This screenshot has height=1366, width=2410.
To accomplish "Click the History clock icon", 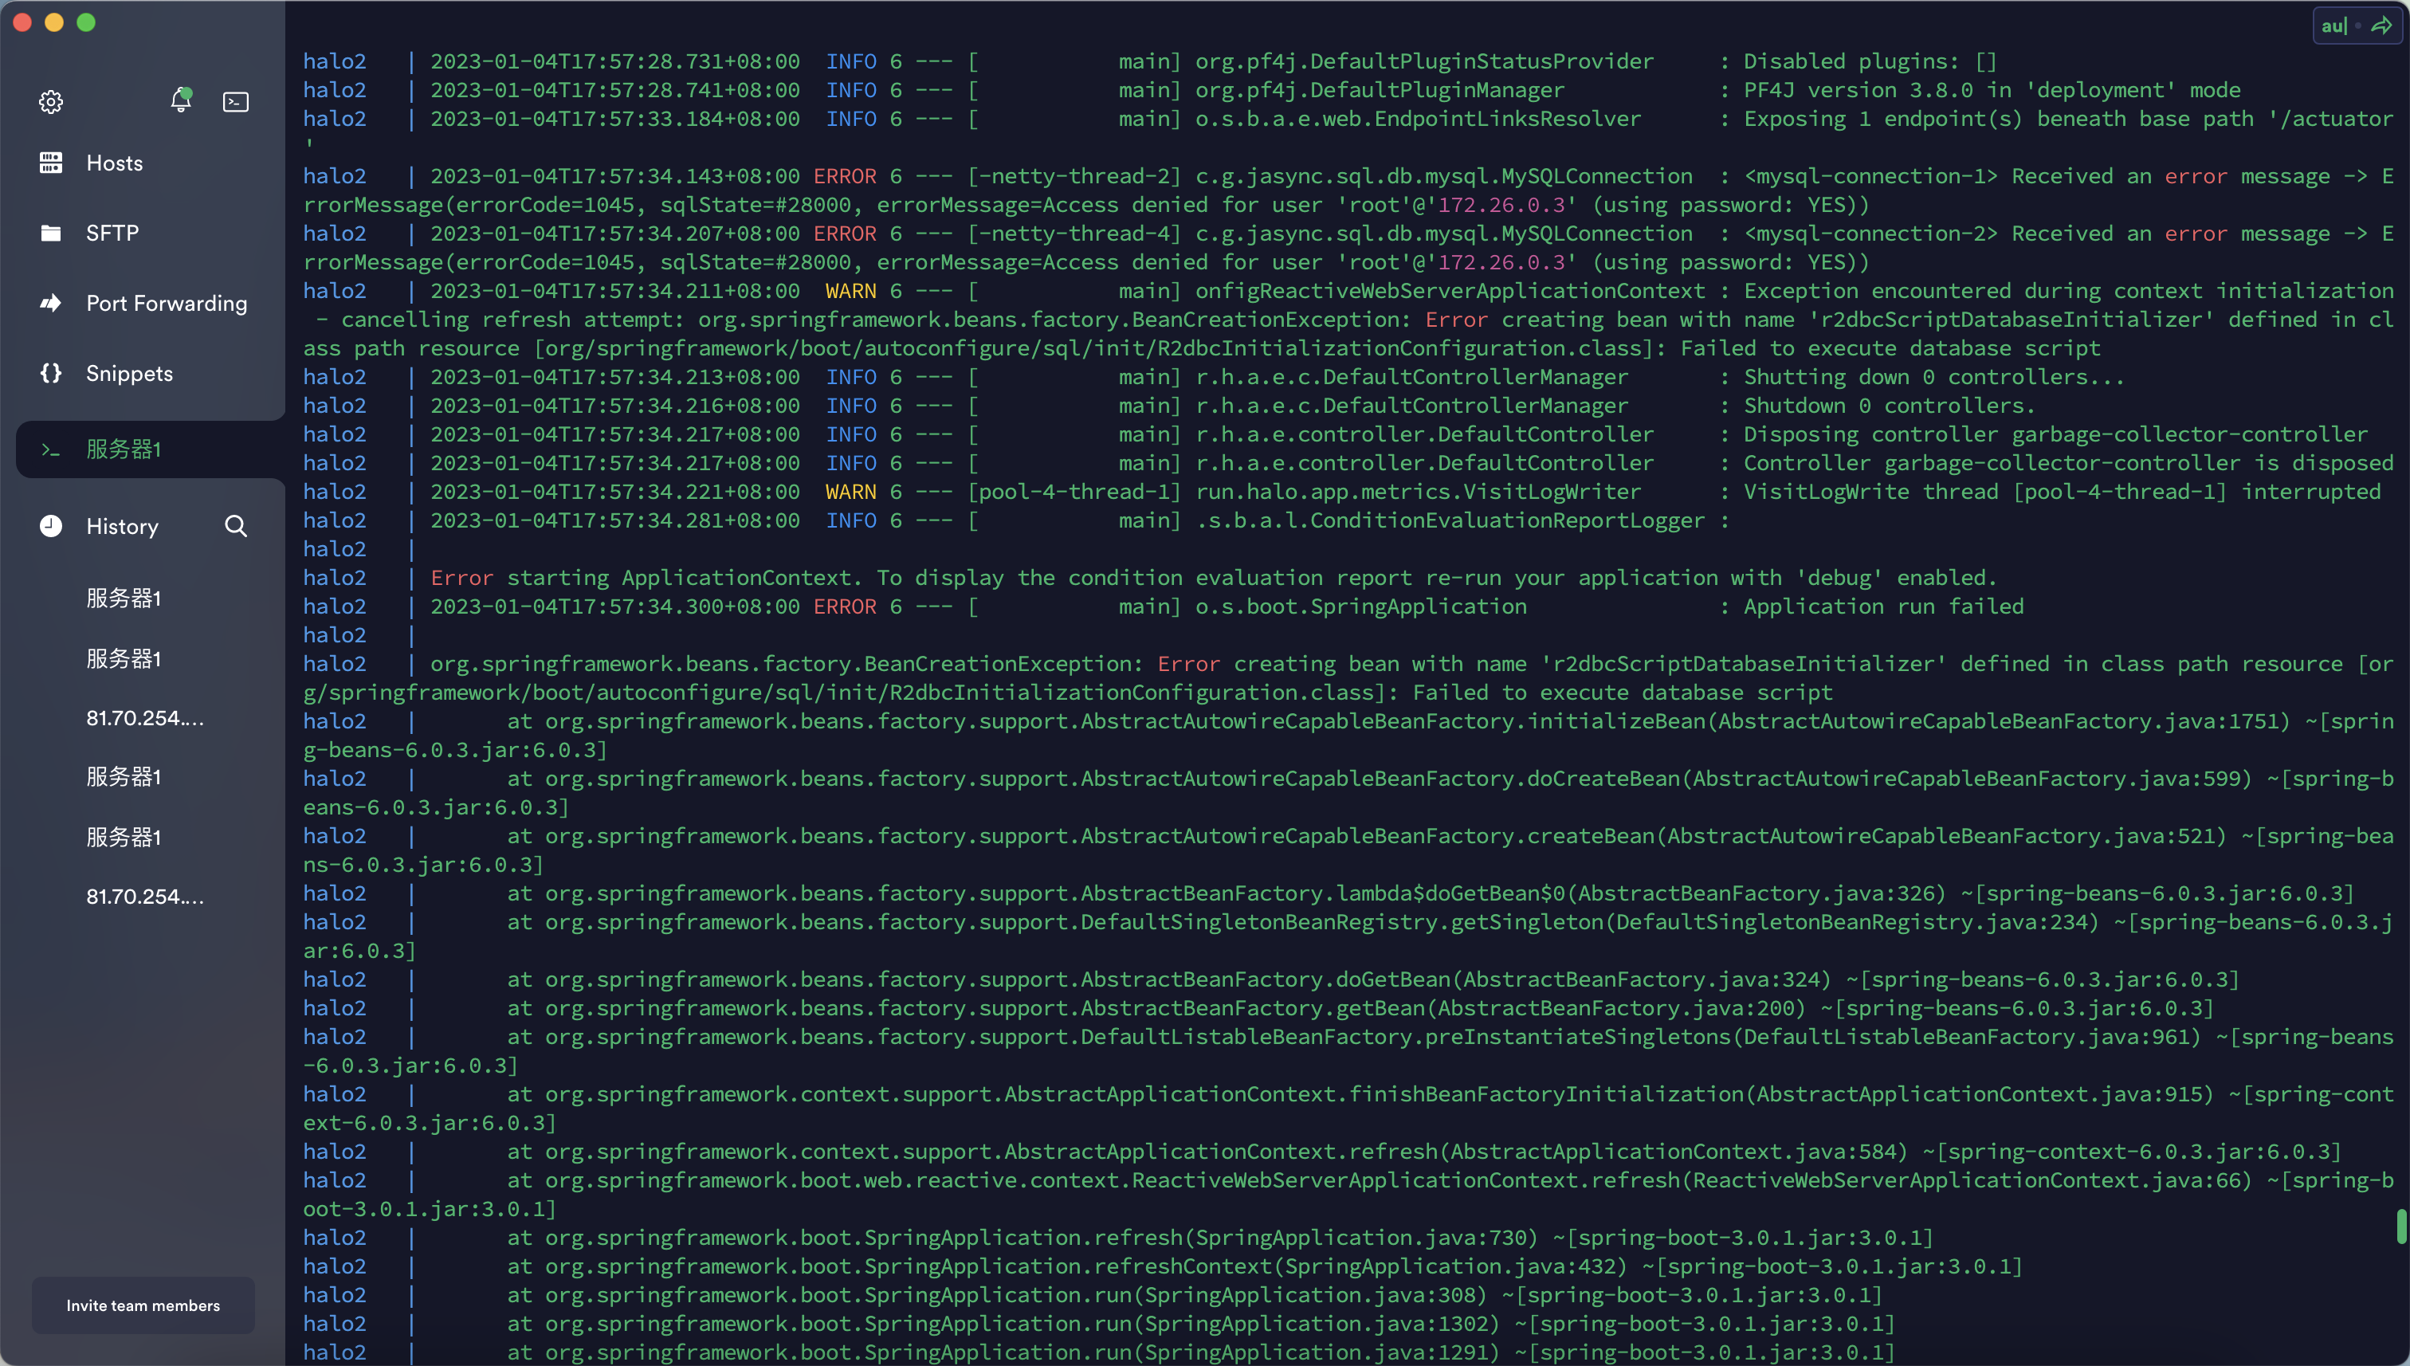I will tap(51, 526).
